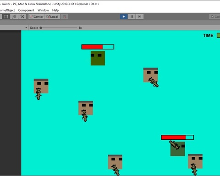Select the Rect Transform tool
The width and height of the screenshot is (220, 176).
point(6,16)
